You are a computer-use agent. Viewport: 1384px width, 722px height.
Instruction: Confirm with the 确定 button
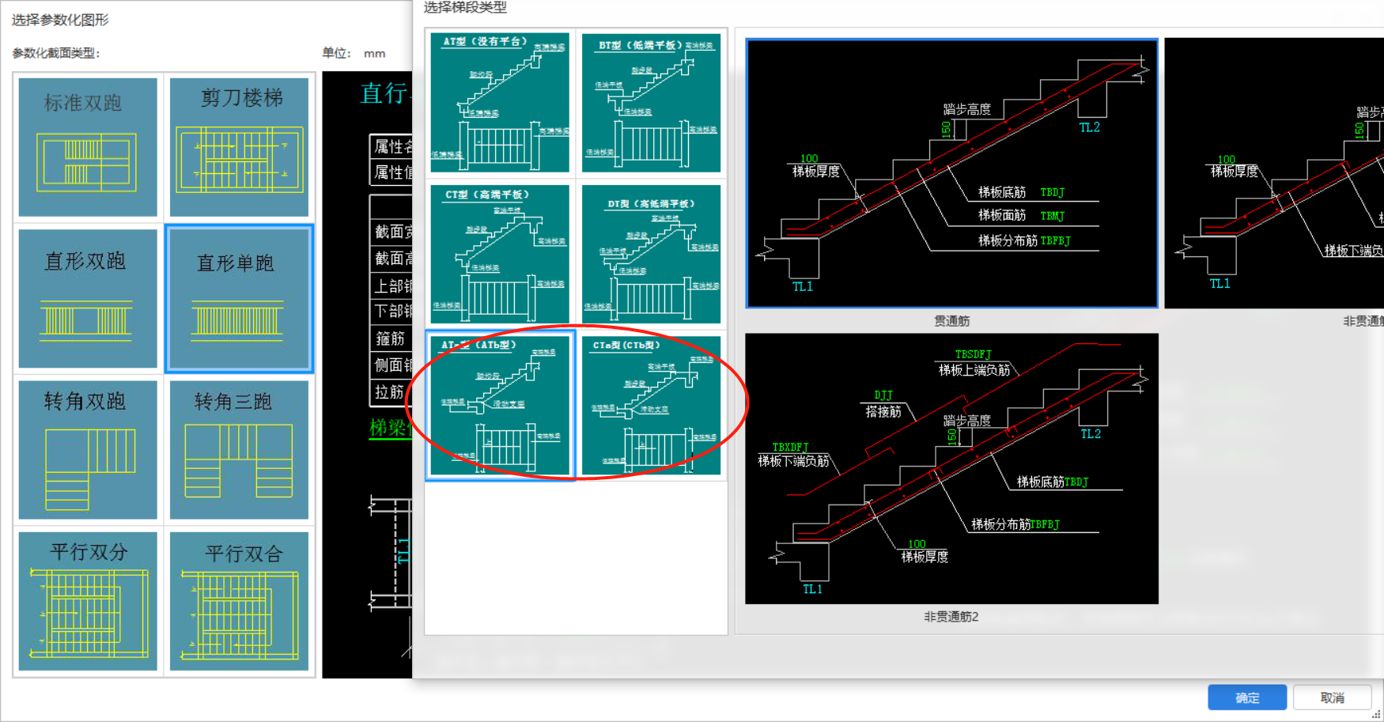pos(1247,697)
